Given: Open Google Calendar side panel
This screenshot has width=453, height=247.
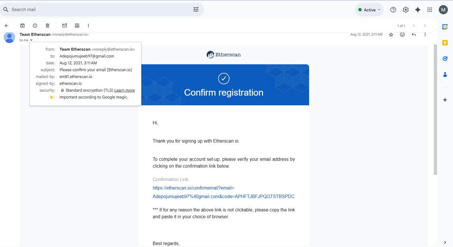Looking at the screenshot, I should tap(445, 26).
